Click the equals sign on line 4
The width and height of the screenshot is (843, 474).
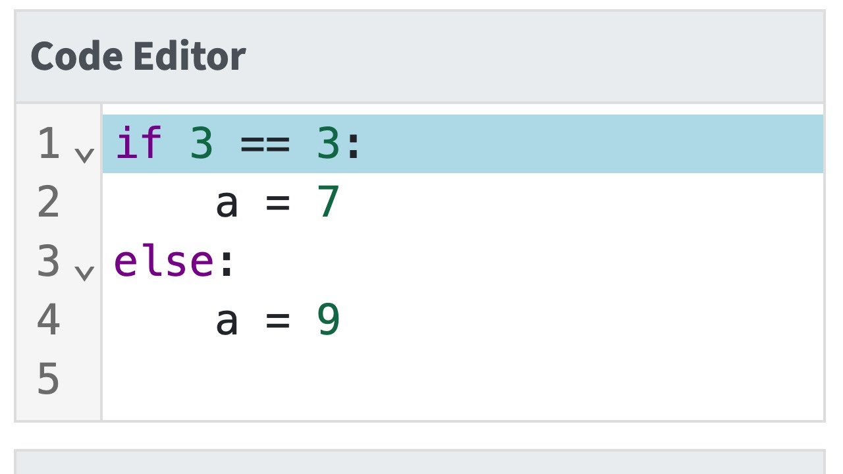click(x=277, y=321)
